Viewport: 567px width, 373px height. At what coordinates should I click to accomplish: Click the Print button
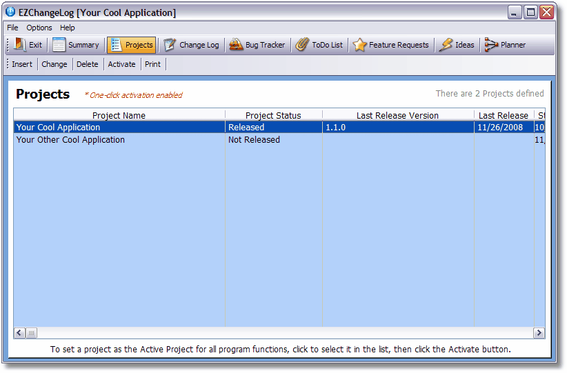[152, 64]
